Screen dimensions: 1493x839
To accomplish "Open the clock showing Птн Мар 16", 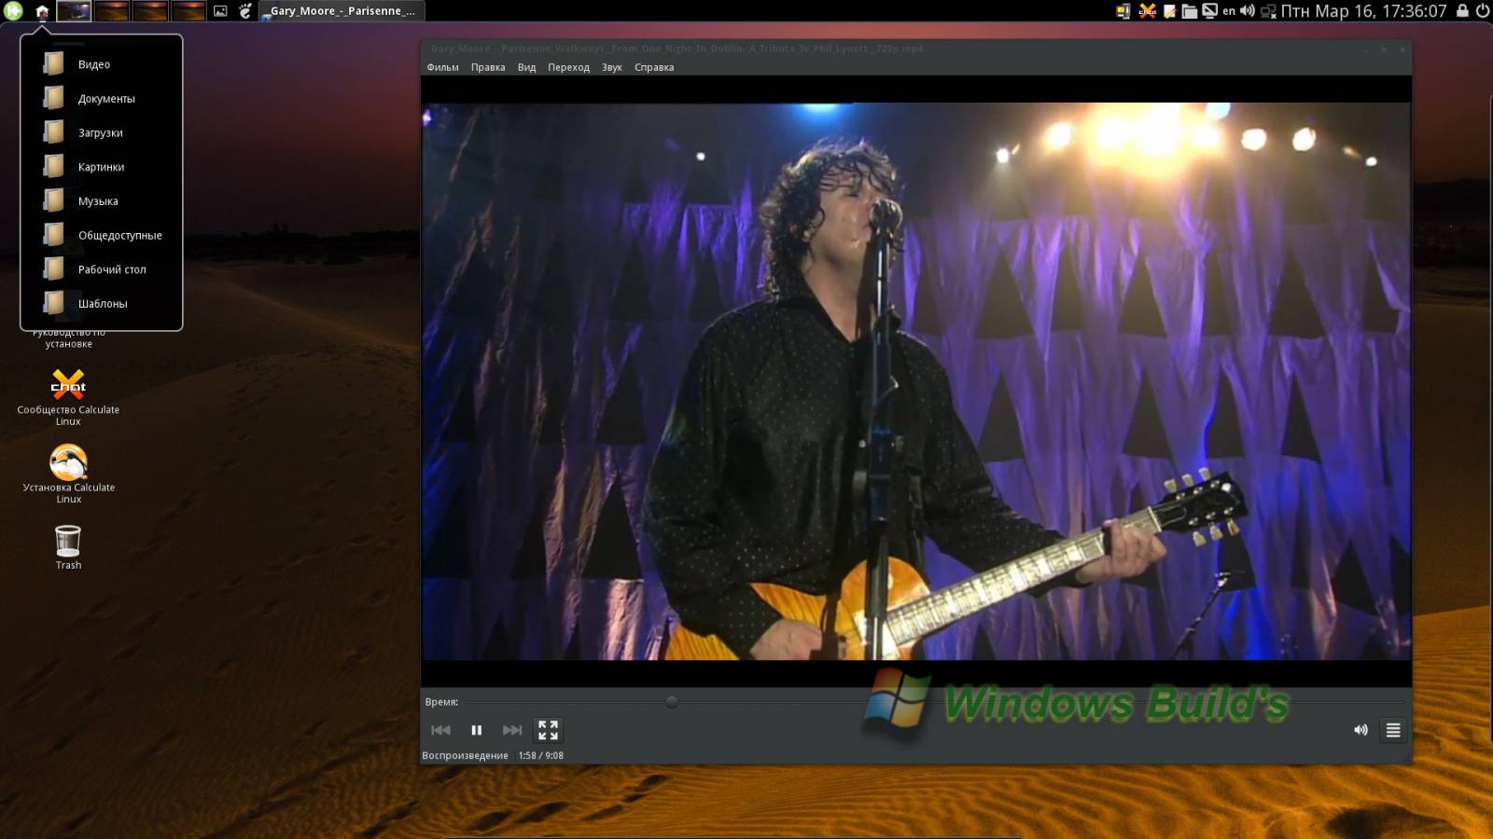I will [x=1363, y=11].
